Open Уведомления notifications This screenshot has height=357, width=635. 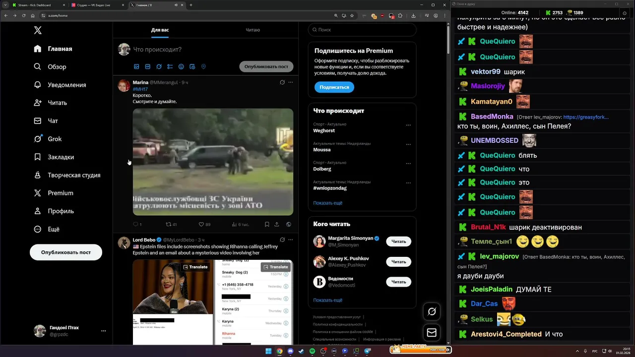(x=60, y=85)
